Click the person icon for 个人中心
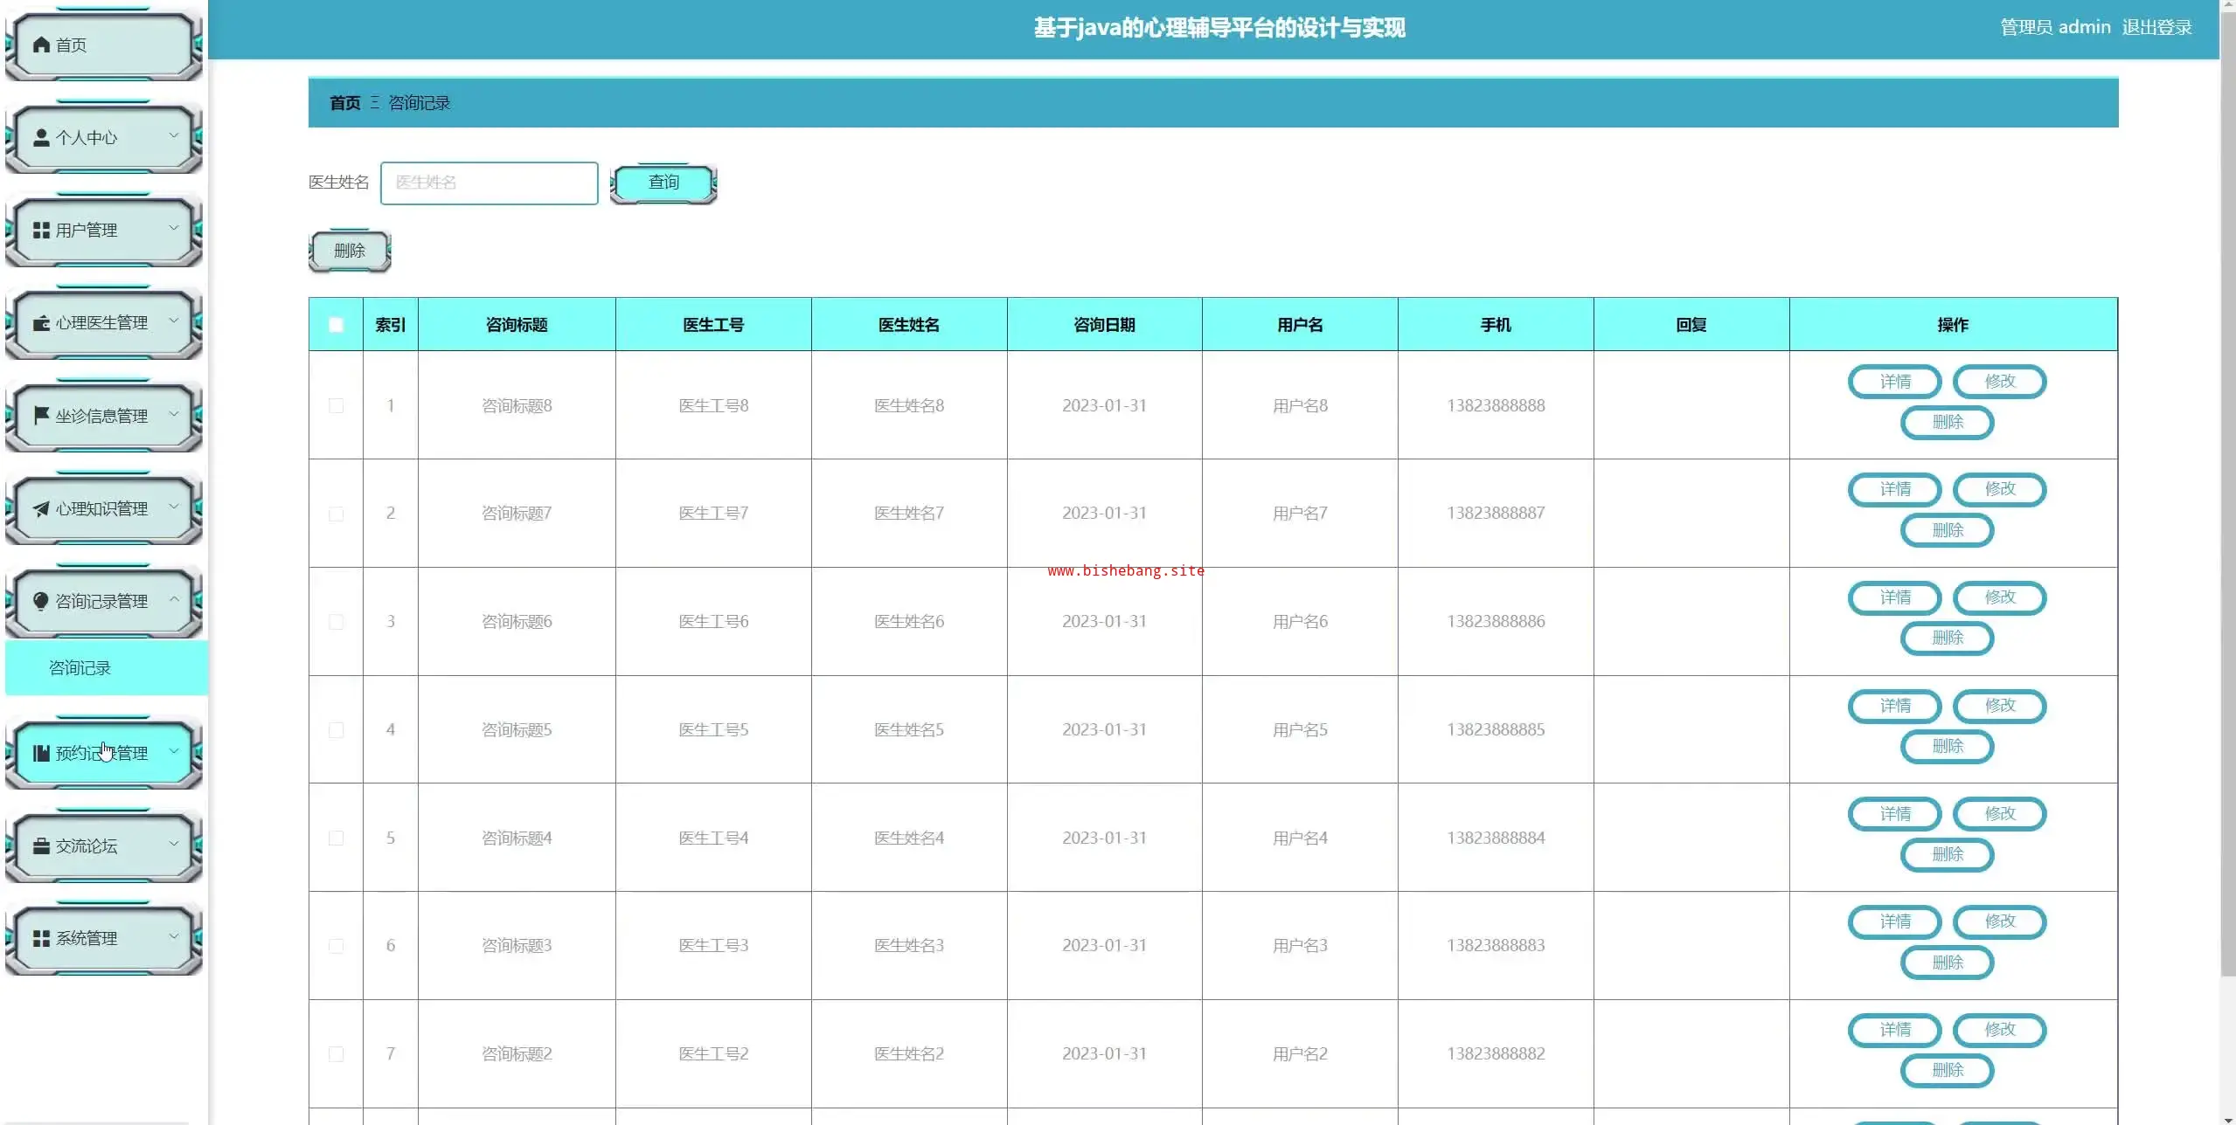Viewport: 2236px width, 1125px height. (x=41, y=138)
